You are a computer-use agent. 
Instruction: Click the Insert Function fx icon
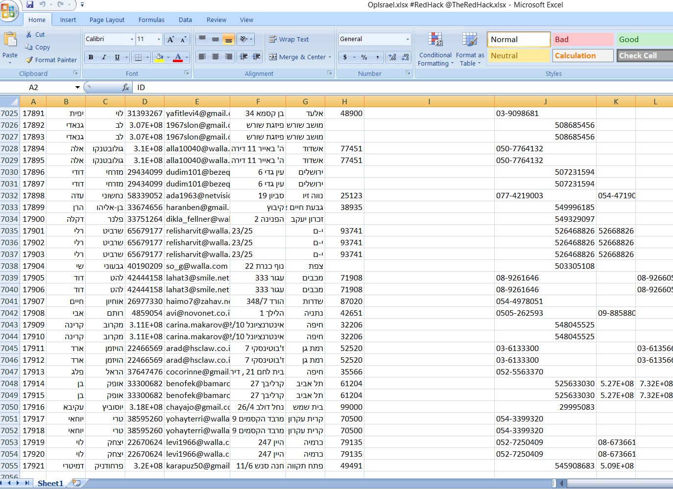[125, 87]
